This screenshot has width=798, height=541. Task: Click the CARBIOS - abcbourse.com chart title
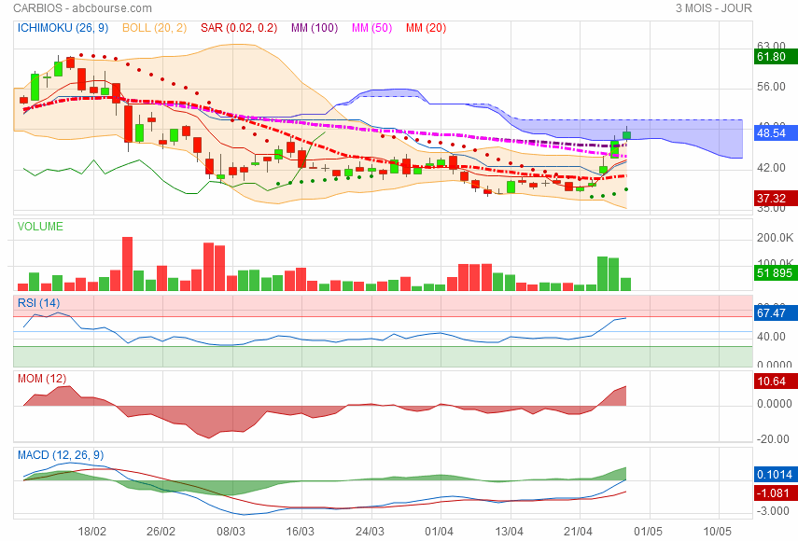(82, 8)
